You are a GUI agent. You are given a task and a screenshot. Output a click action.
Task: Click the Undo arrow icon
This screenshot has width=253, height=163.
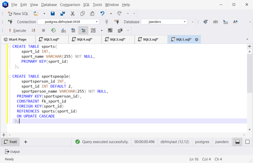pyautogui.click(x=102, y=14)
